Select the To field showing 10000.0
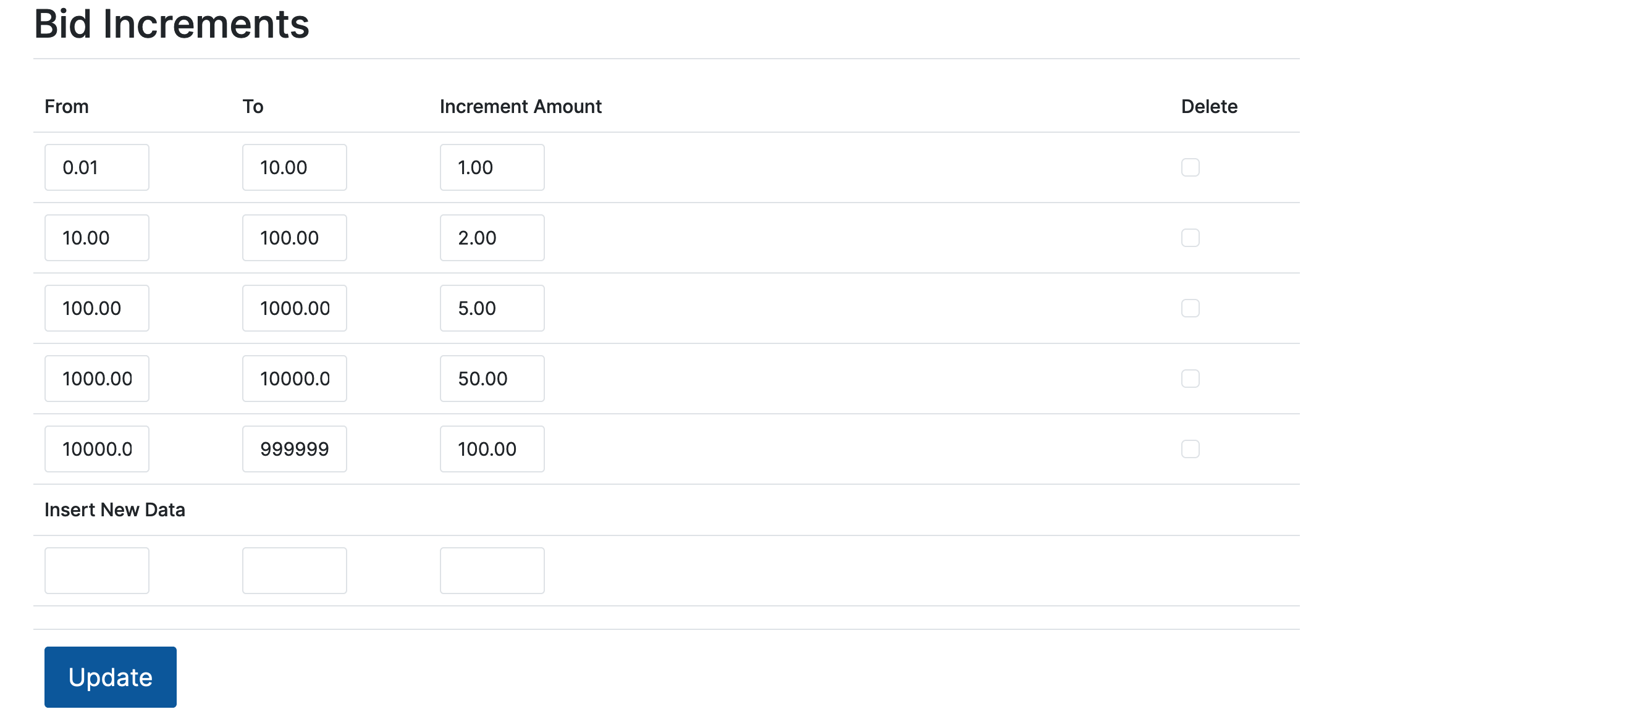Screen dimensions: 1631x717 point(294,379)
